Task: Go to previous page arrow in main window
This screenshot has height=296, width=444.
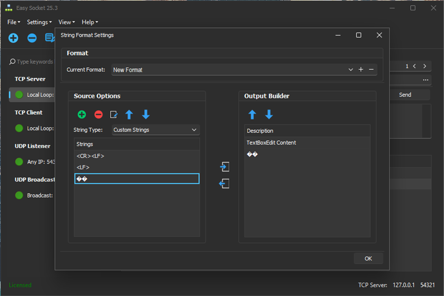Action: click(x=415, y=66)
